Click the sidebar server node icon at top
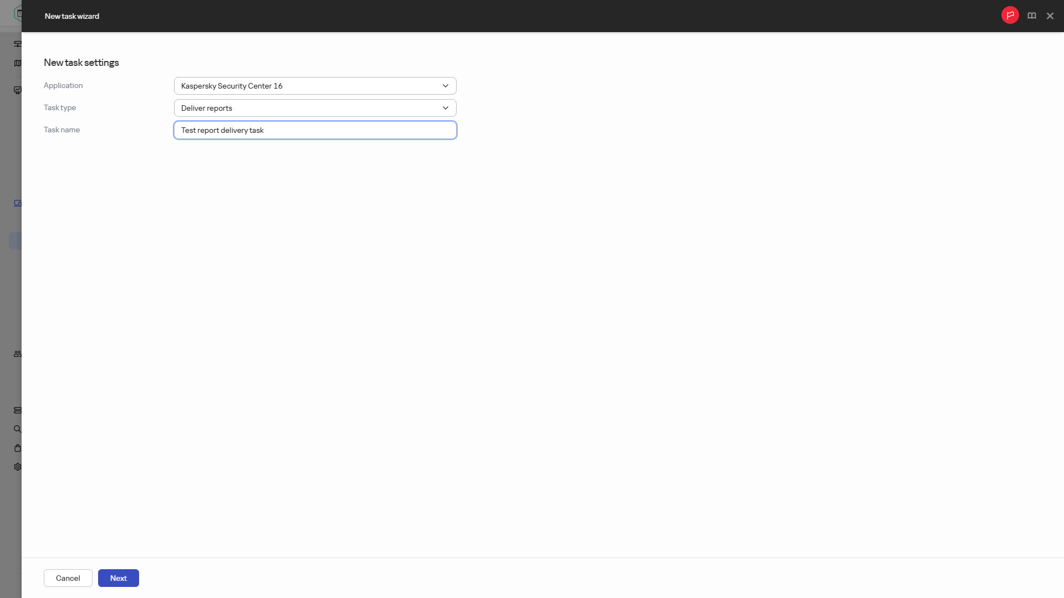Image resolution: width=1064 pixels, height=598 pixels. click(18, 44)
